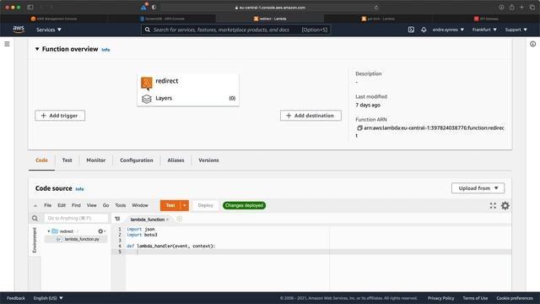Open the Function overview Info link

[105, 50]
